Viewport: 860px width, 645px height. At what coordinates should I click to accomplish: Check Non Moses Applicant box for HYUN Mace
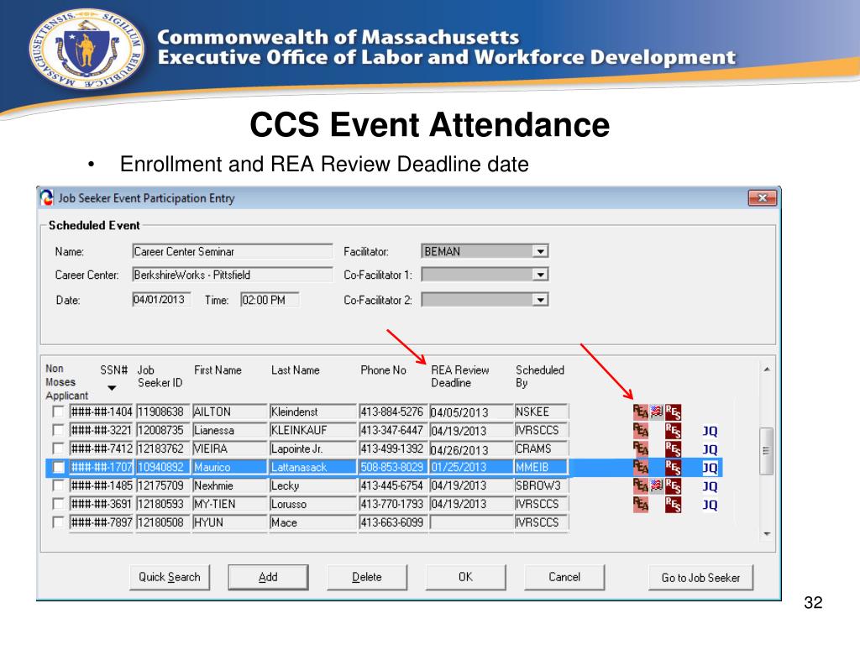58,522
